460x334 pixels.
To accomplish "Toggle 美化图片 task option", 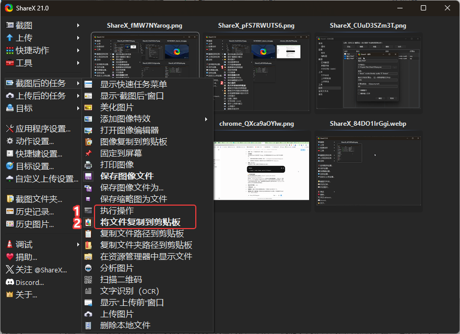I will pyautogui.click(x=148, y=108).
